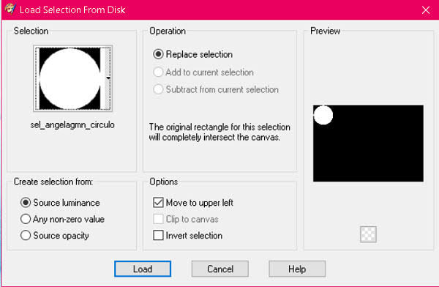
Task: Toggle the transparency checkerboard preview icon
Action: (x=368, y=234)
